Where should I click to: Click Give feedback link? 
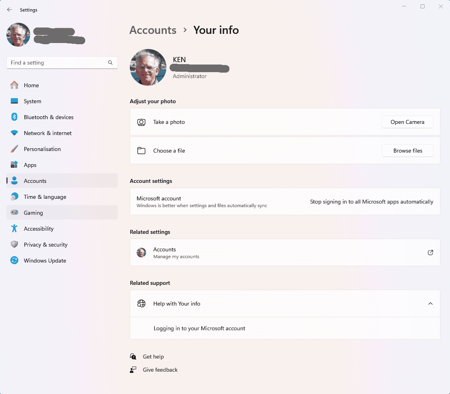pyautogui.click(x=160, y=370)
